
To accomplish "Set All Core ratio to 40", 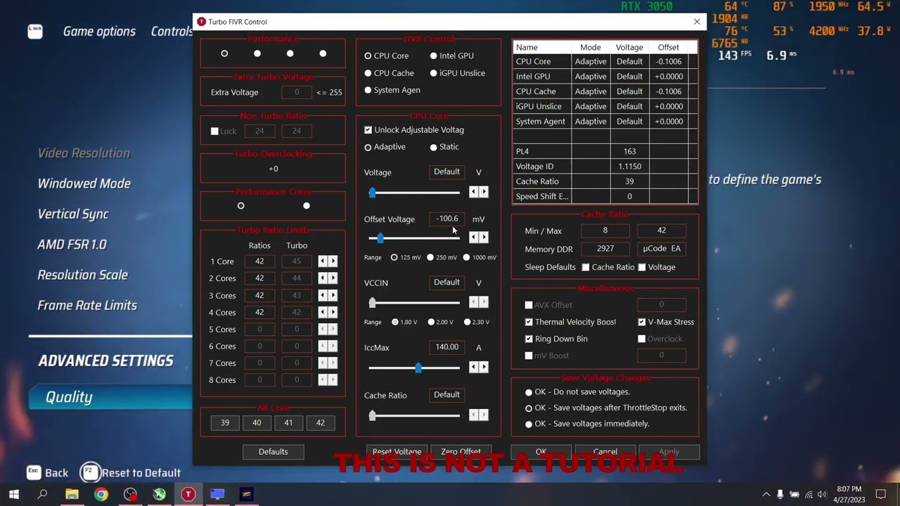I will click(257, 422).
